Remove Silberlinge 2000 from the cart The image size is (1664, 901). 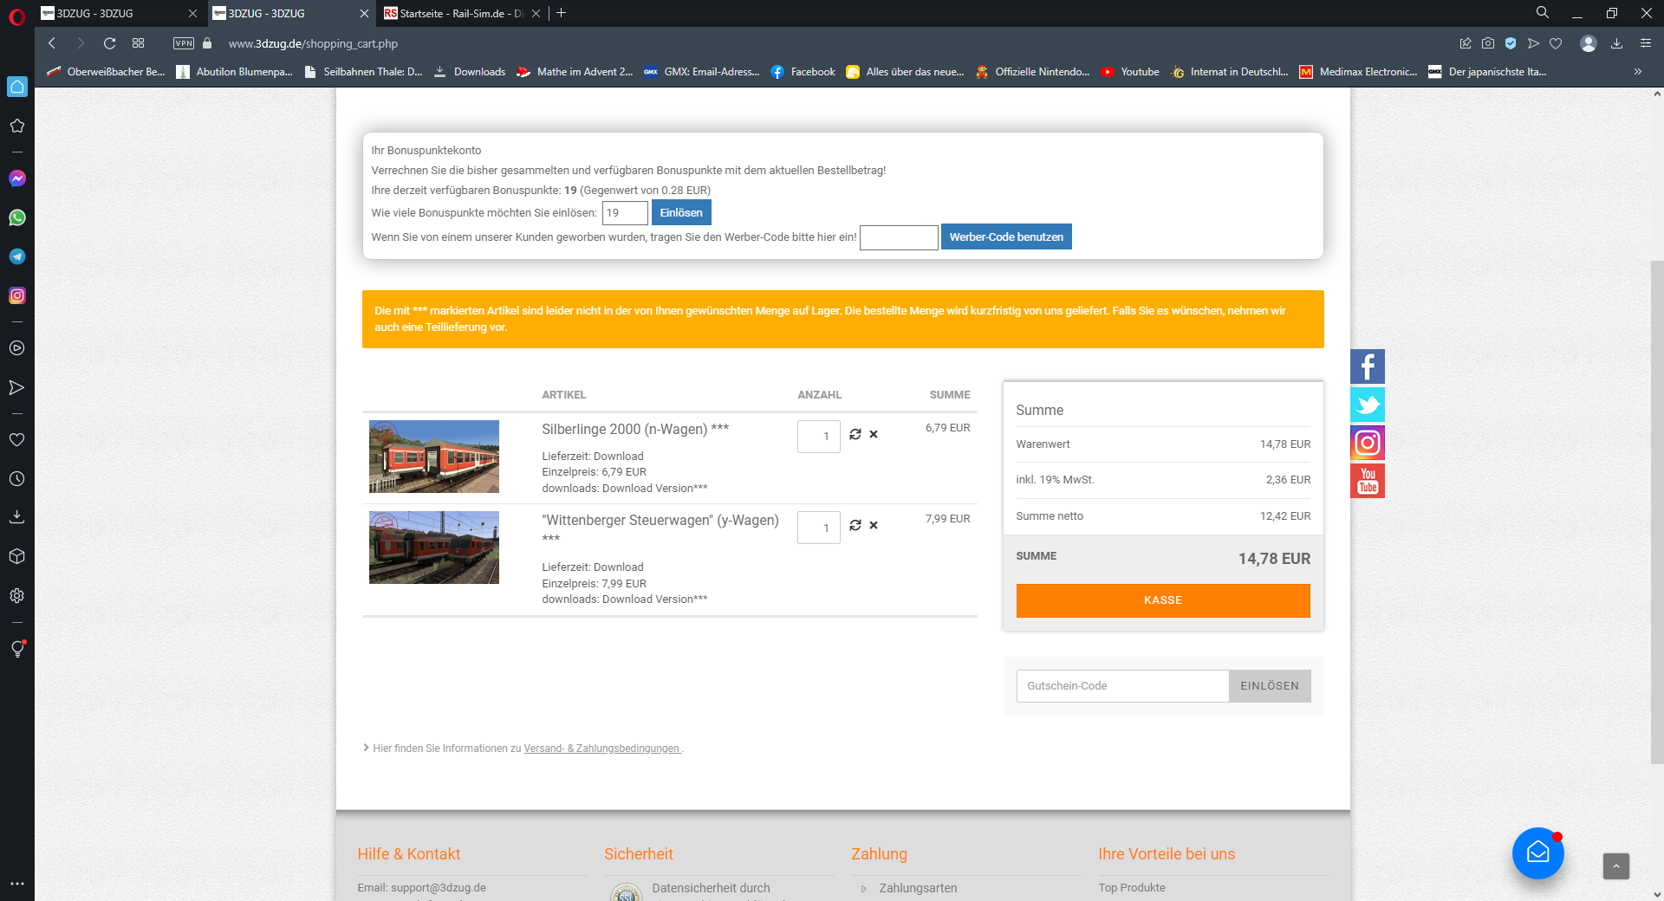[x=874, y=435]
